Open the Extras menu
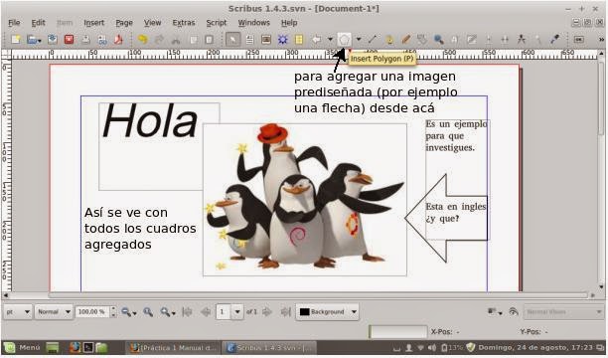Image resolution: width=608 pixels, height=358 pixels. [184, 23]
